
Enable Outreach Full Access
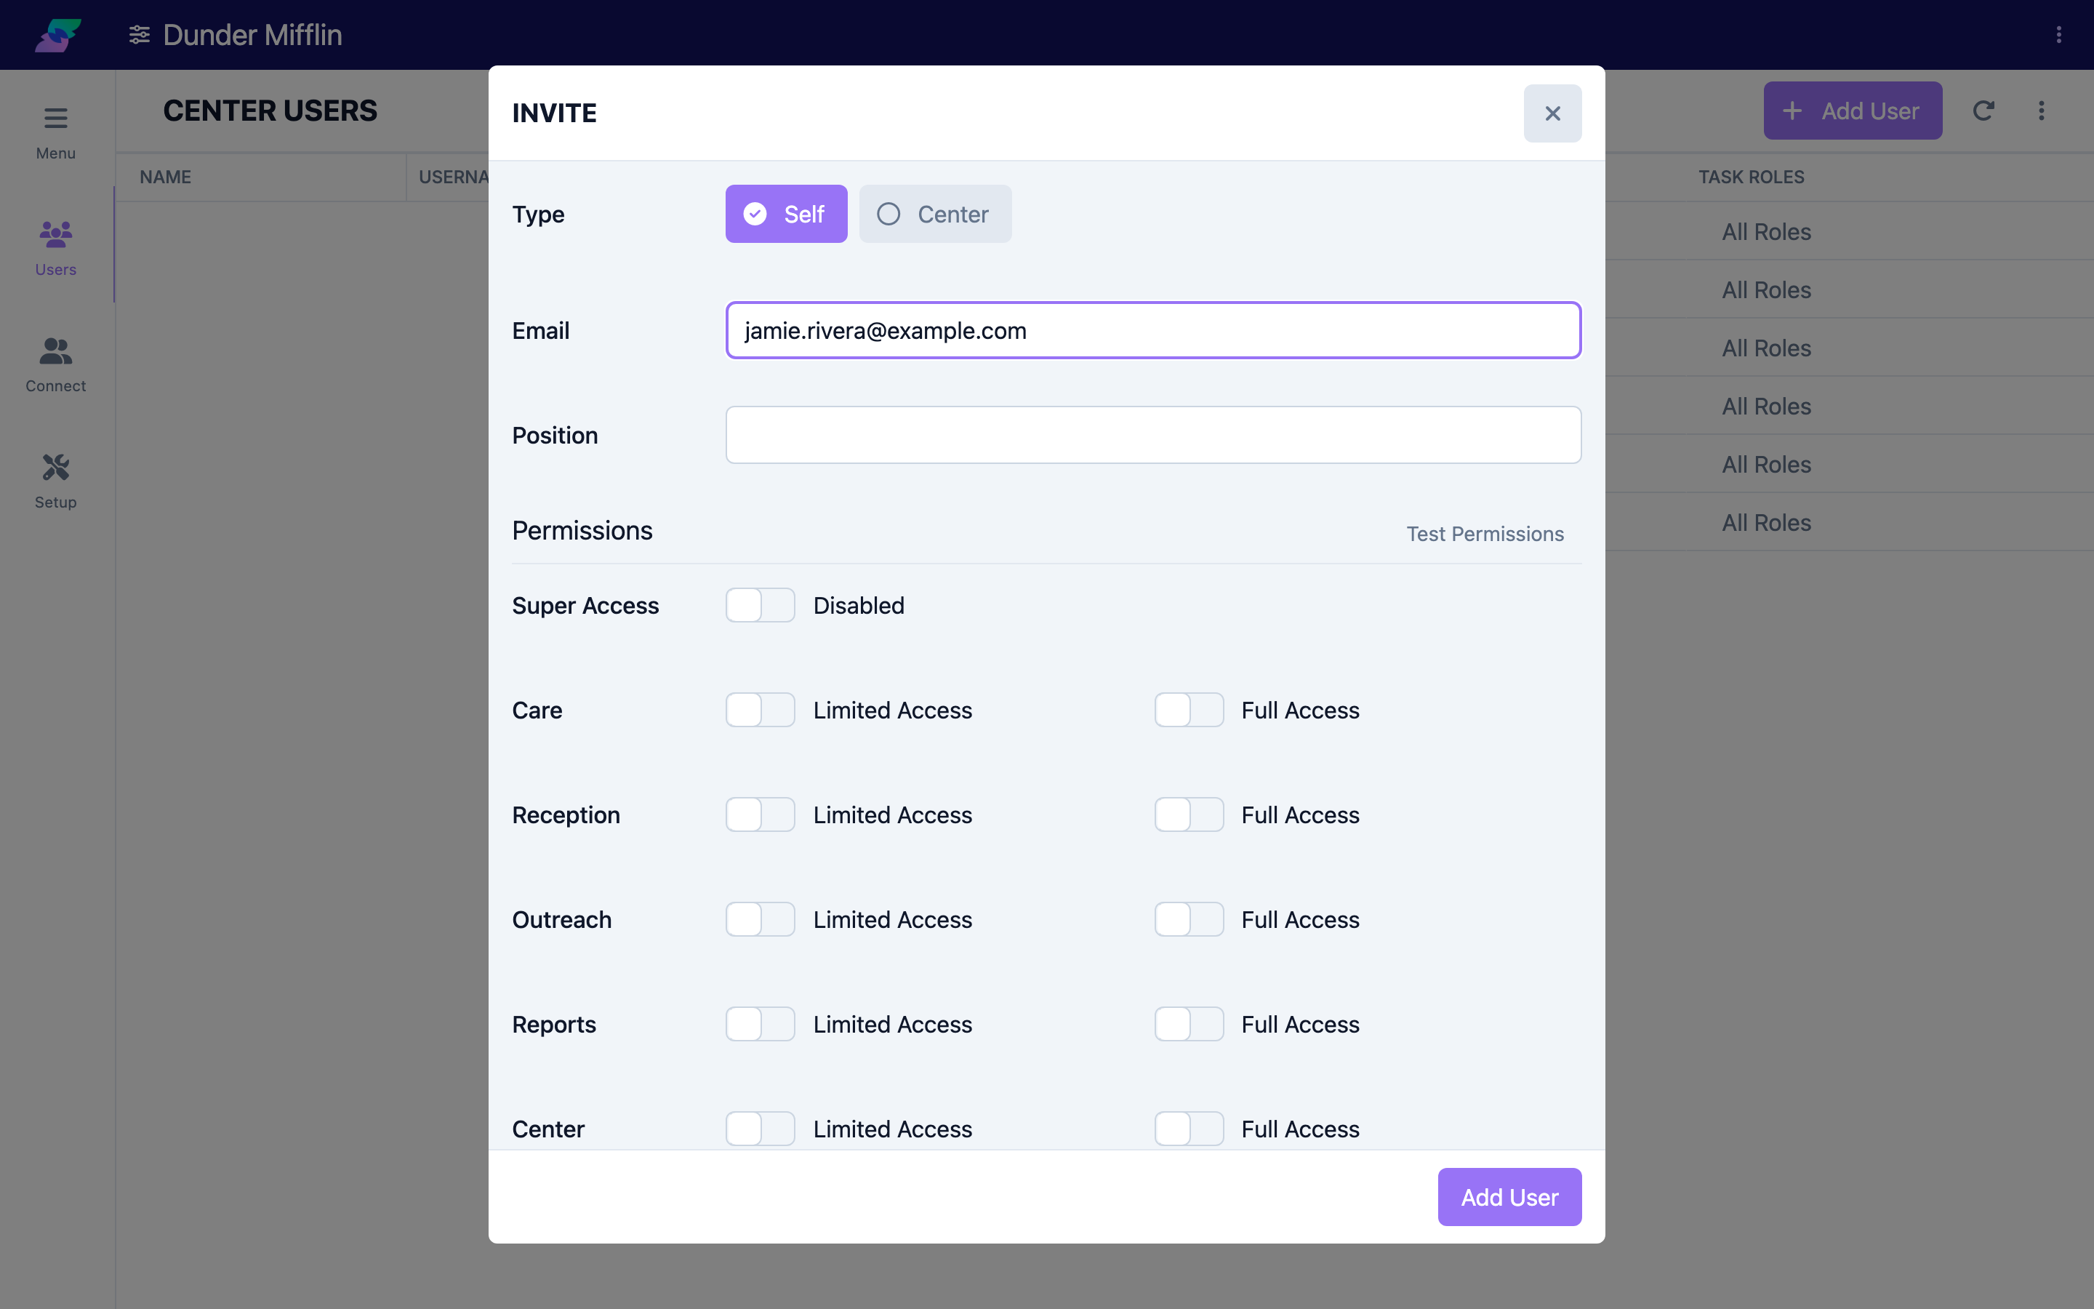[x=1189, y=919]
